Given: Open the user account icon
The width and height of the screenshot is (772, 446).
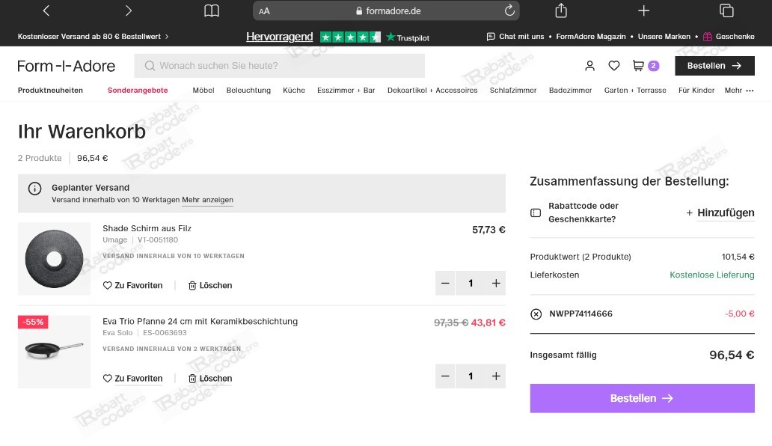Looking at the screenshot, I should pyautogui.click(x=589, y=65).
